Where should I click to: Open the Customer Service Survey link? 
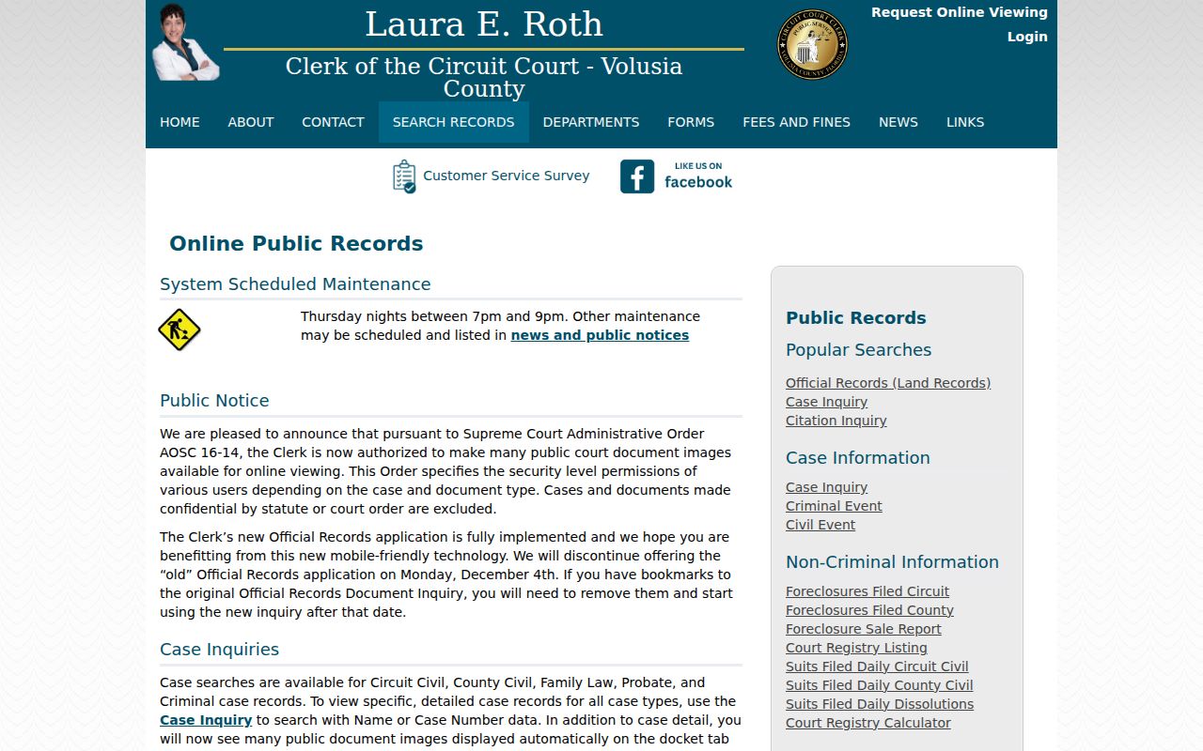507,176
